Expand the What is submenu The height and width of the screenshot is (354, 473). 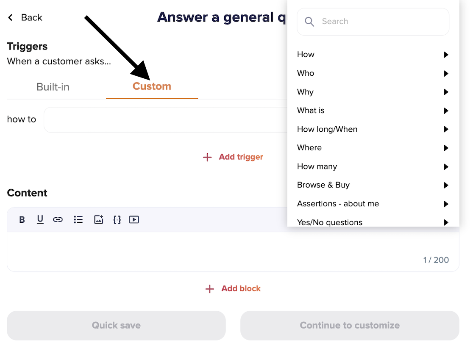pyautogui.click(x=373, y=111)
